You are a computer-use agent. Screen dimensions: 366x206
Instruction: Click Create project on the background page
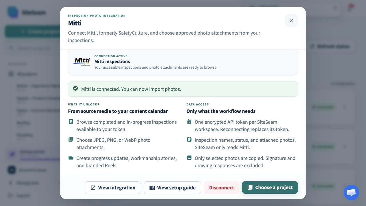(33, 31)
